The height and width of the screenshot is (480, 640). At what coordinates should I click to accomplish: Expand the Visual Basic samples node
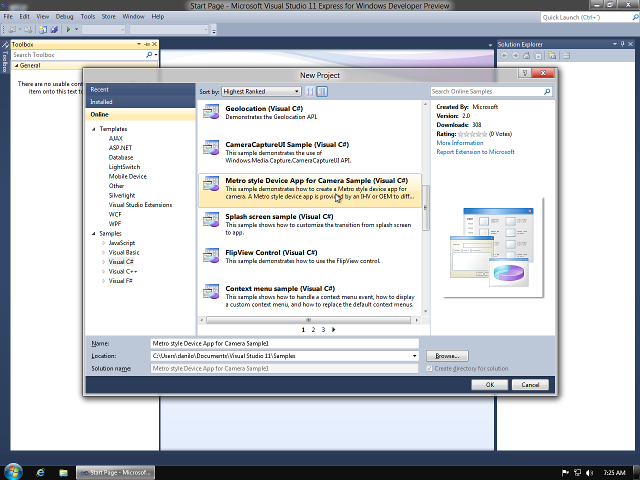pyautogui.click(x=104, y=252)
